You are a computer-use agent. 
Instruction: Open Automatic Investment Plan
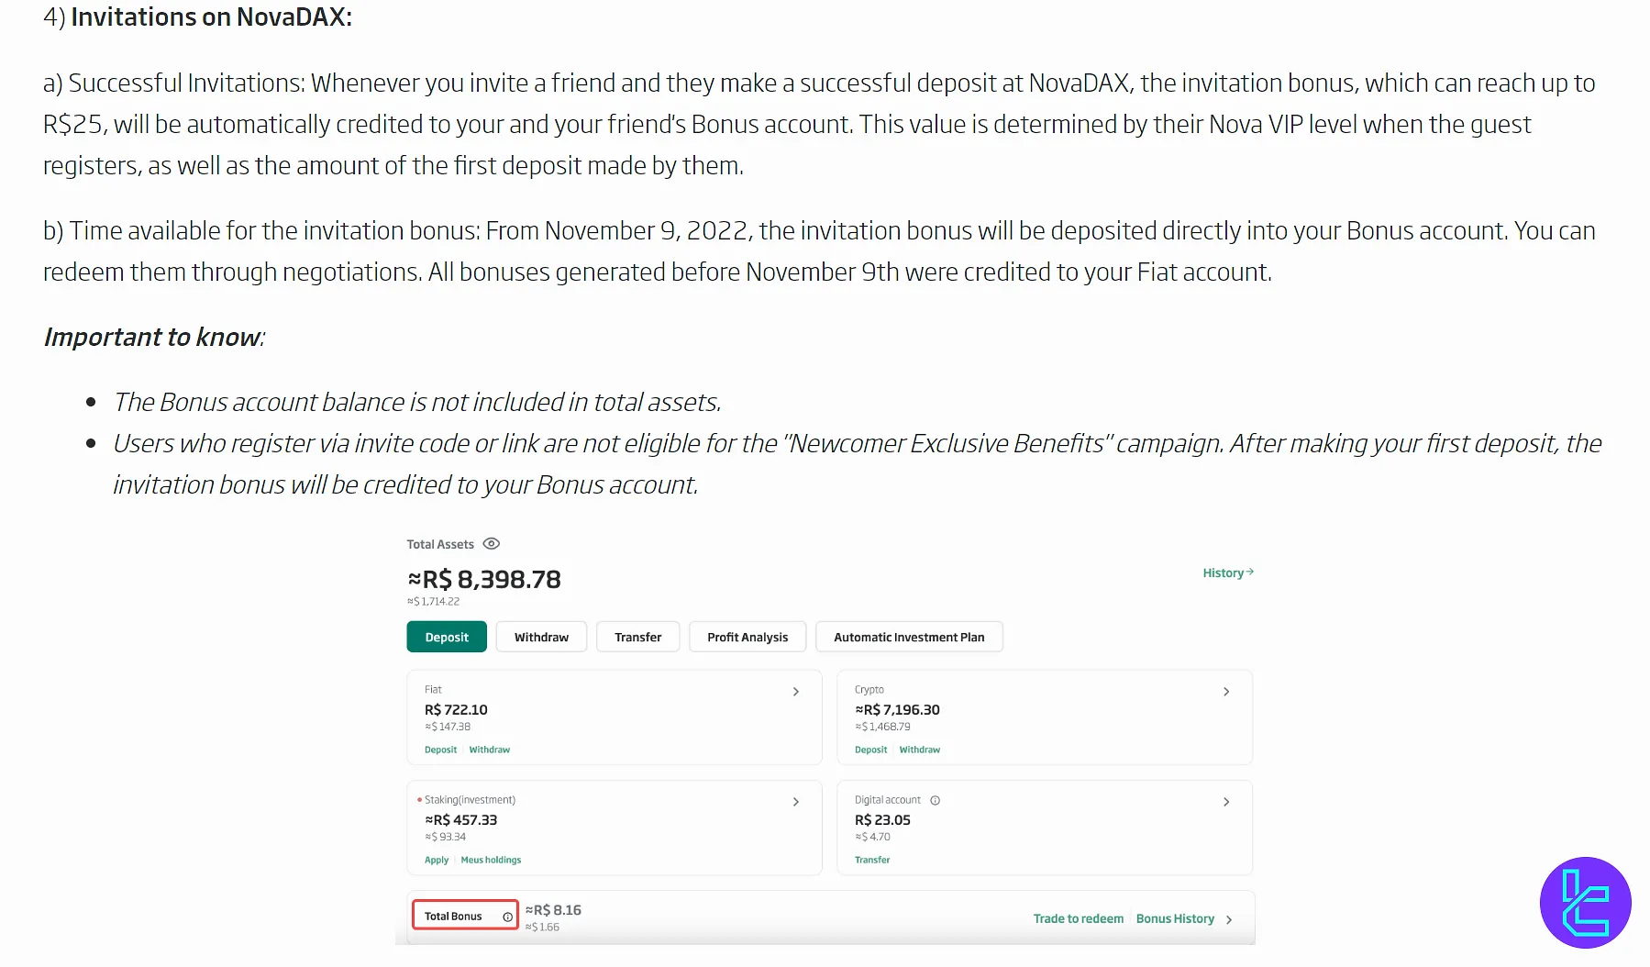(909, 637)
